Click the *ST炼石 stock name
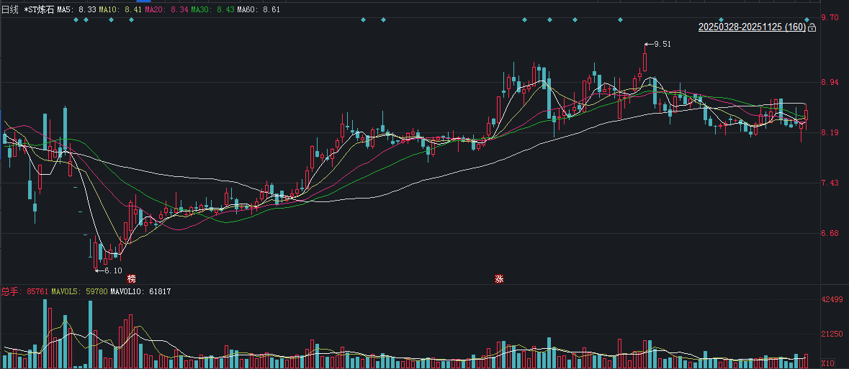 [x=39, y=10]
